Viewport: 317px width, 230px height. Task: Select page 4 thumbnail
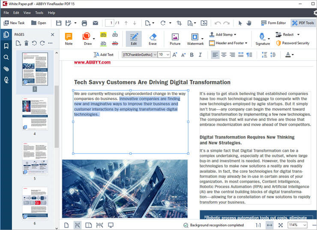pyautogui.click(x=35, y=114)
